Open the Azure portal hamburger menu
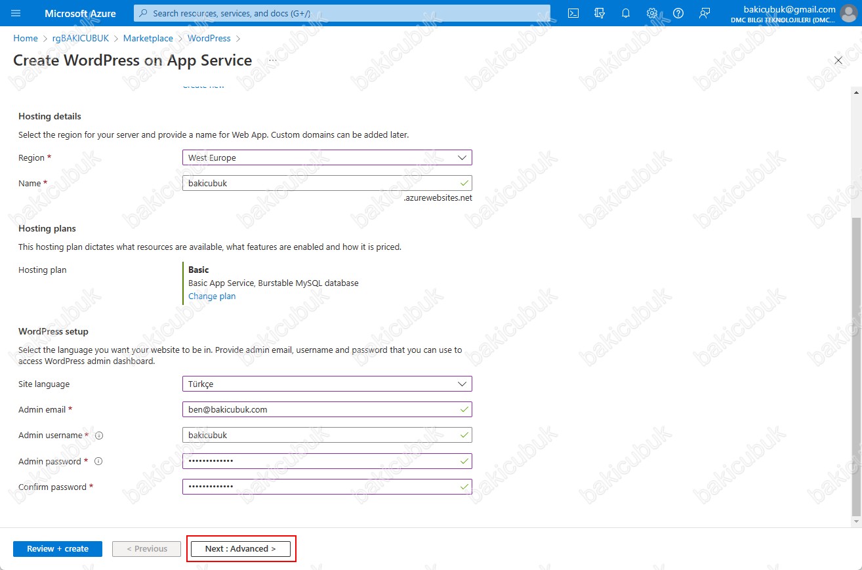The width and height of the screenshot is (862, 570). 16,13
